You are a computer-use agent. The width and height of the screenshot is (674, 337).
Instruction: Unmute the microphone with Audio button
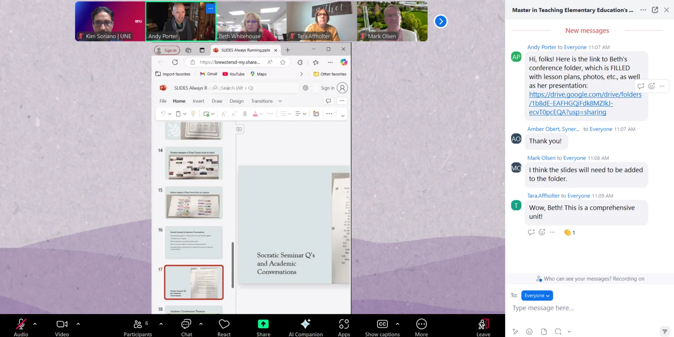(21, 324)
